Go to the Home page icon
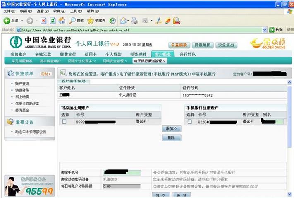This screenshot has width=294, height=198. pyautogui.click(x=62, y=21)
